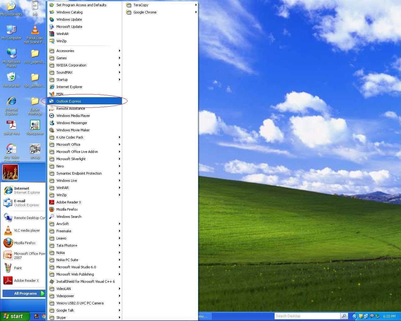The width and height of the screenshot is (401, 321).
Task: Open the Nero program folder
Action: (85, 166)
